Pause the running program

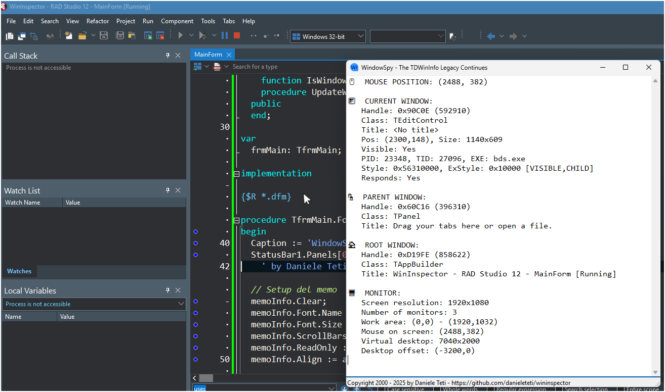pos(225,35)
